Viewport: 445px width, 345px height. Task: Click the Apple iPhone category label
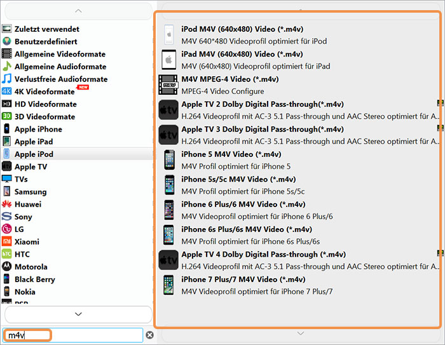tap(38, 129)
